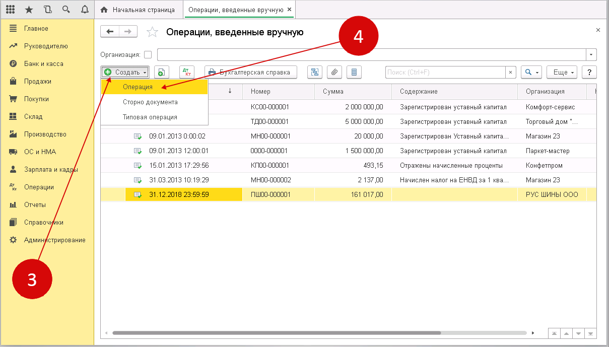The width and height of the screenshot is (609, 347).
Task: Click document icon of row 31.12.2018 23:59:59
Action: (138, 194)
